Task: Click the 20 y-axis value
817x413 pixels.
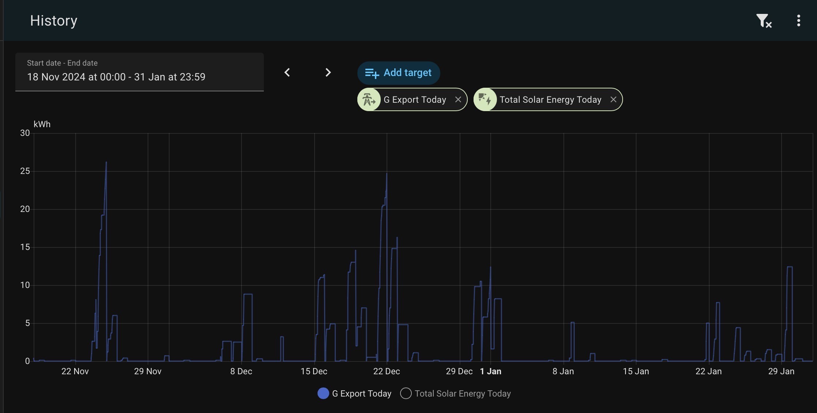Action: click(x=25, y=209)
